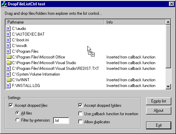Open the About dialog button
The width and height of the screenshot is (176, 134).
click(x=159, y=110)
